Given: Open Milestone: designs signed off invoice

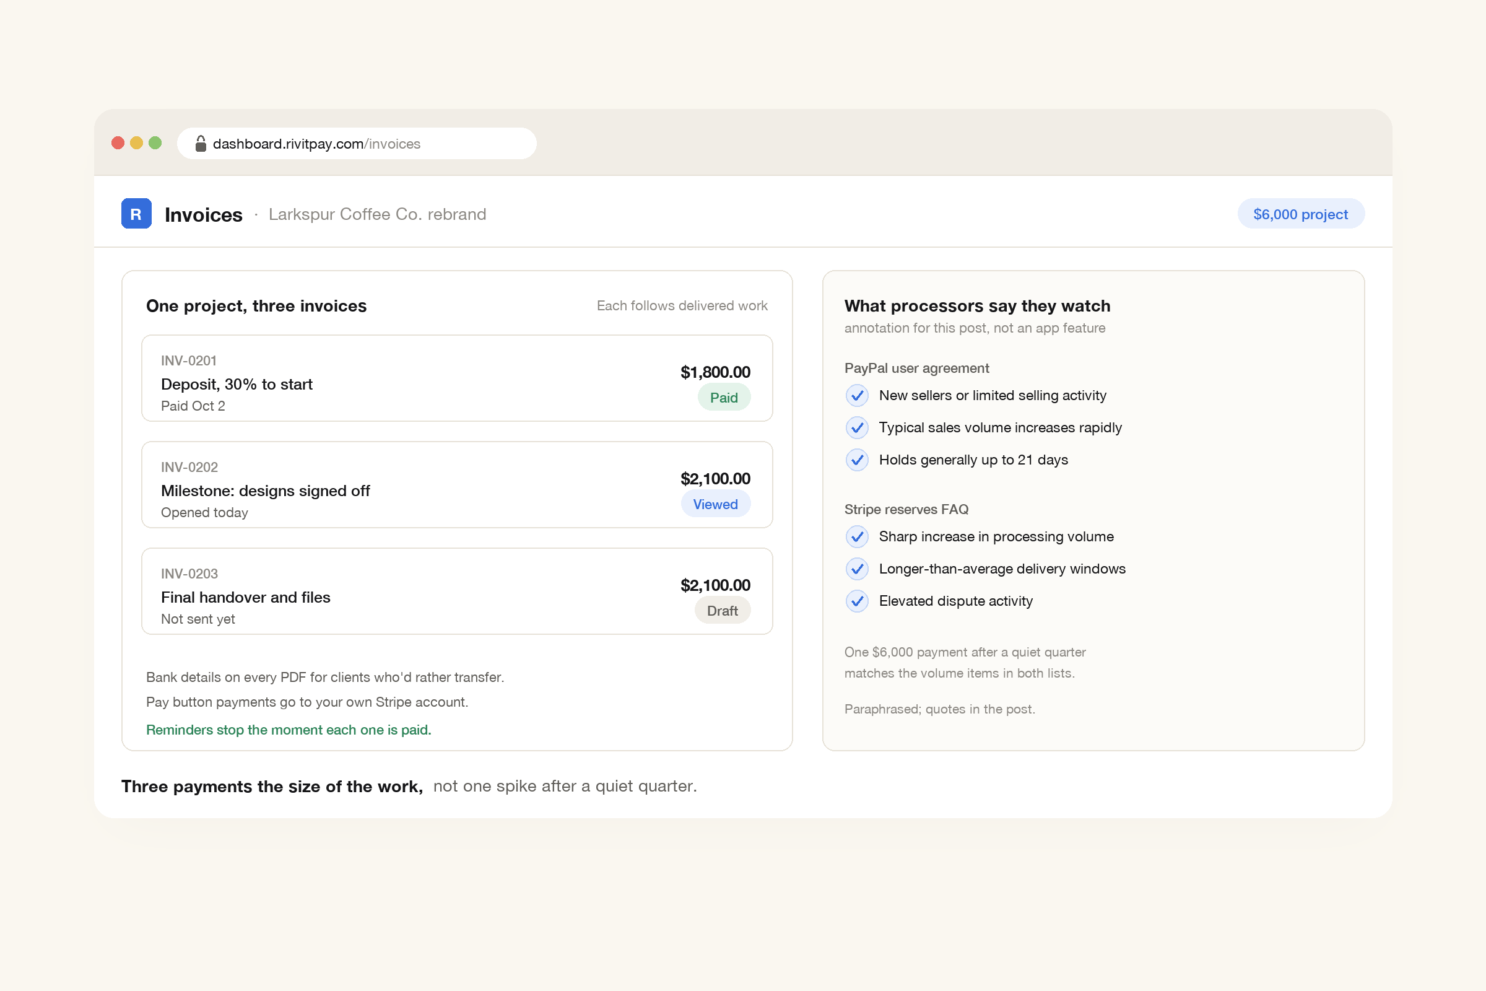Looking at the screenshot, I should tap(457, 485).
